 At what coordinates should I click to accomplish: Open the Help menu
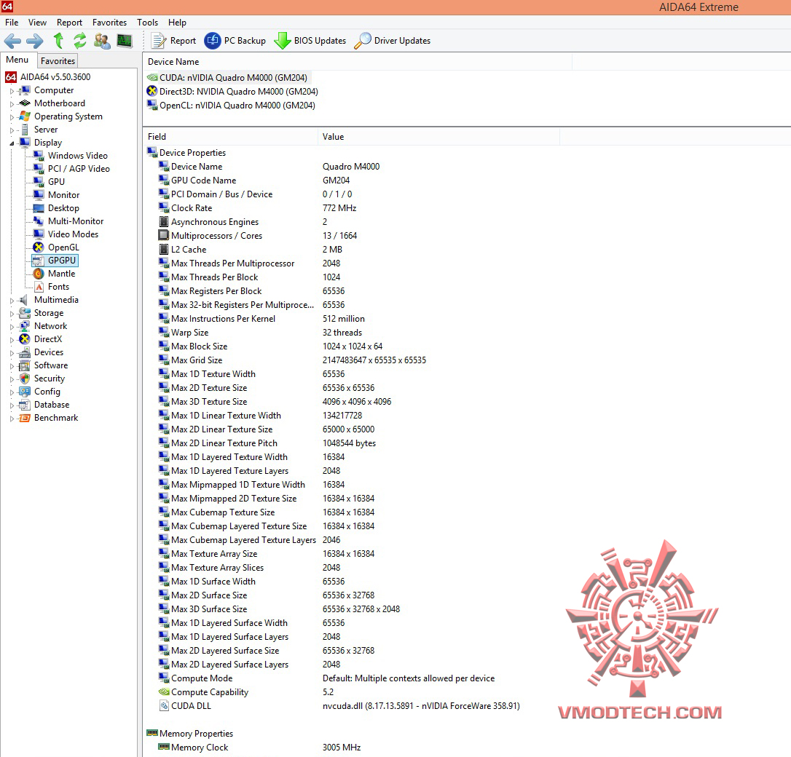(177, 22)
